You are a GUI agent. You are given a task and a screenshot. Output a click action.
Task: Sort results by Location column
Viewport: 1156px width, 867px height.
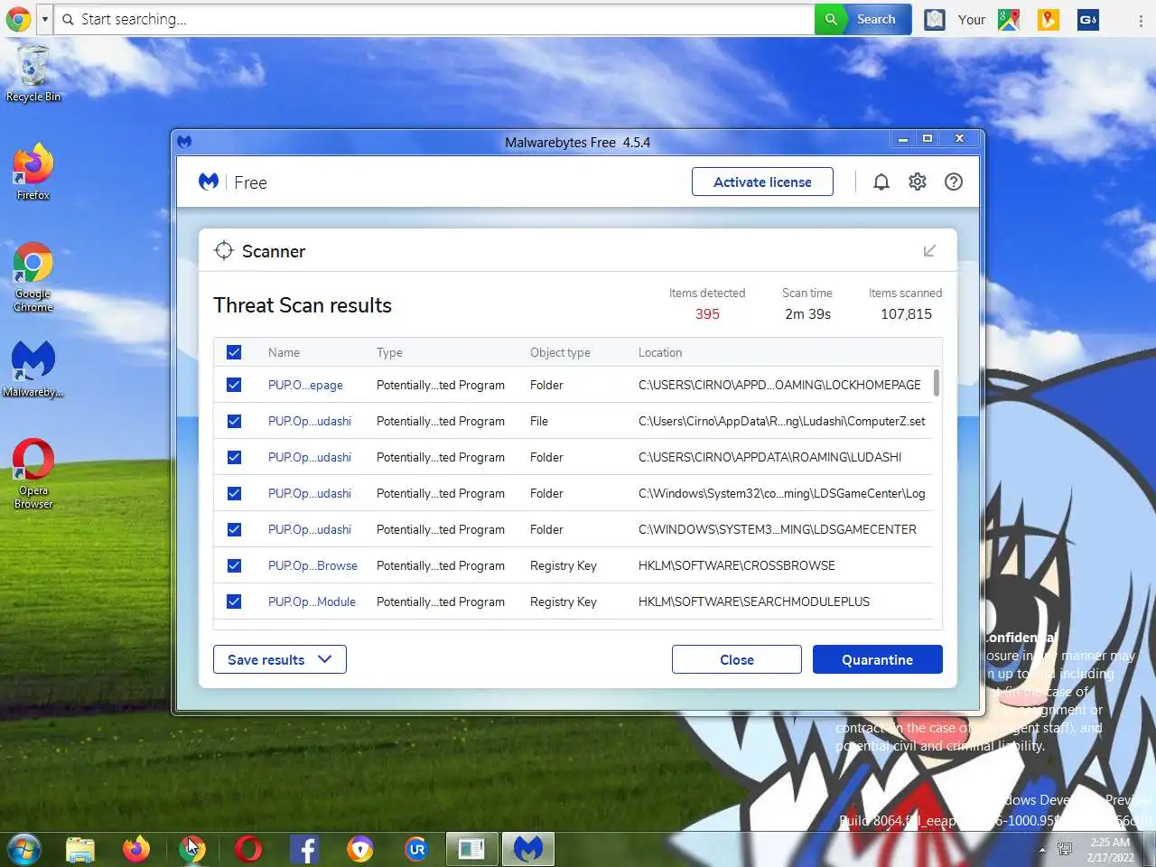click(x=660, y=352)
